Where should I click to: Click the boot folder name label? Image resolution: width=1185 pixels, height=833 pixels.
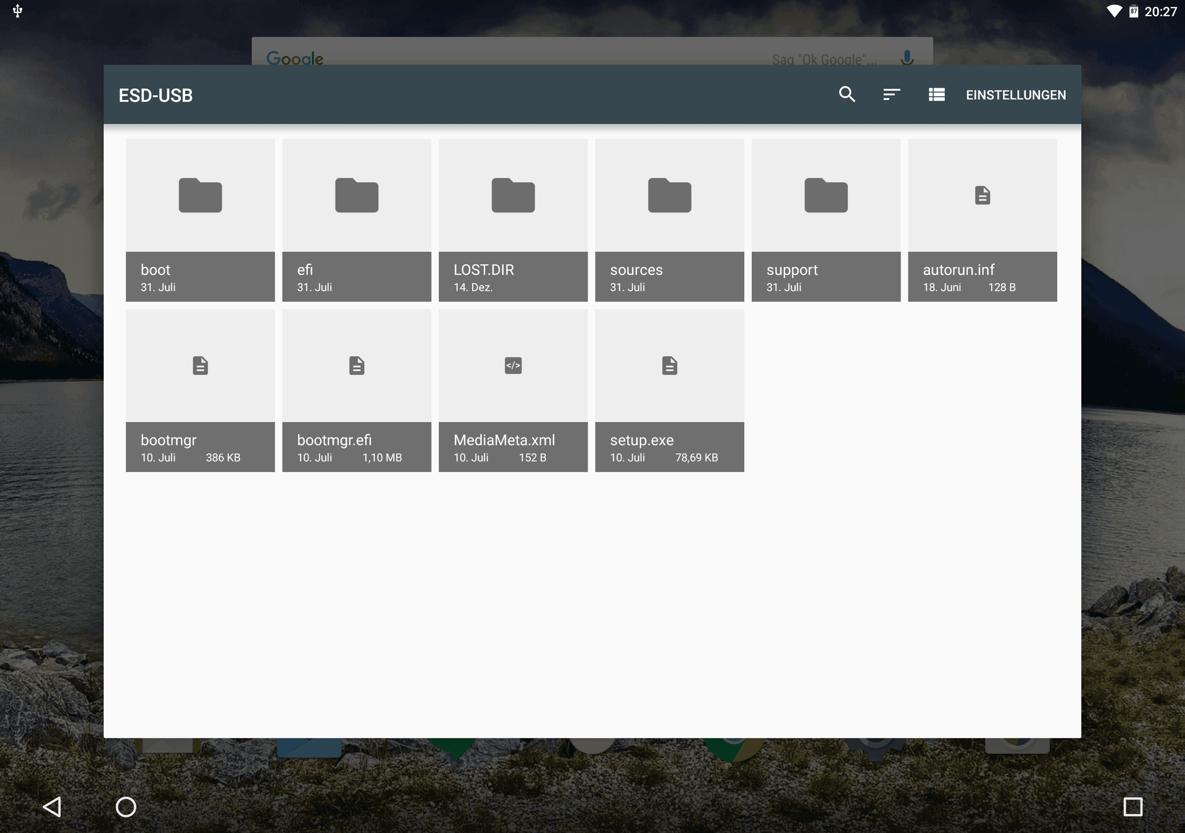[155, 270]
